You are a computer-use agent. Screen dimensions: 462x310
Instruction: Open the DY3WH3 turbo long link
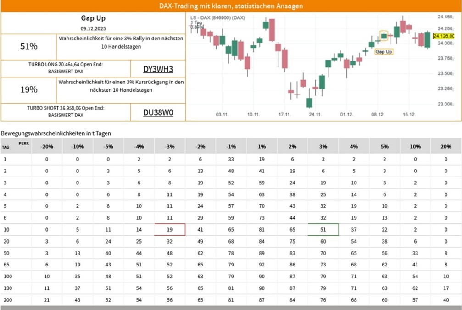[158, 69]
